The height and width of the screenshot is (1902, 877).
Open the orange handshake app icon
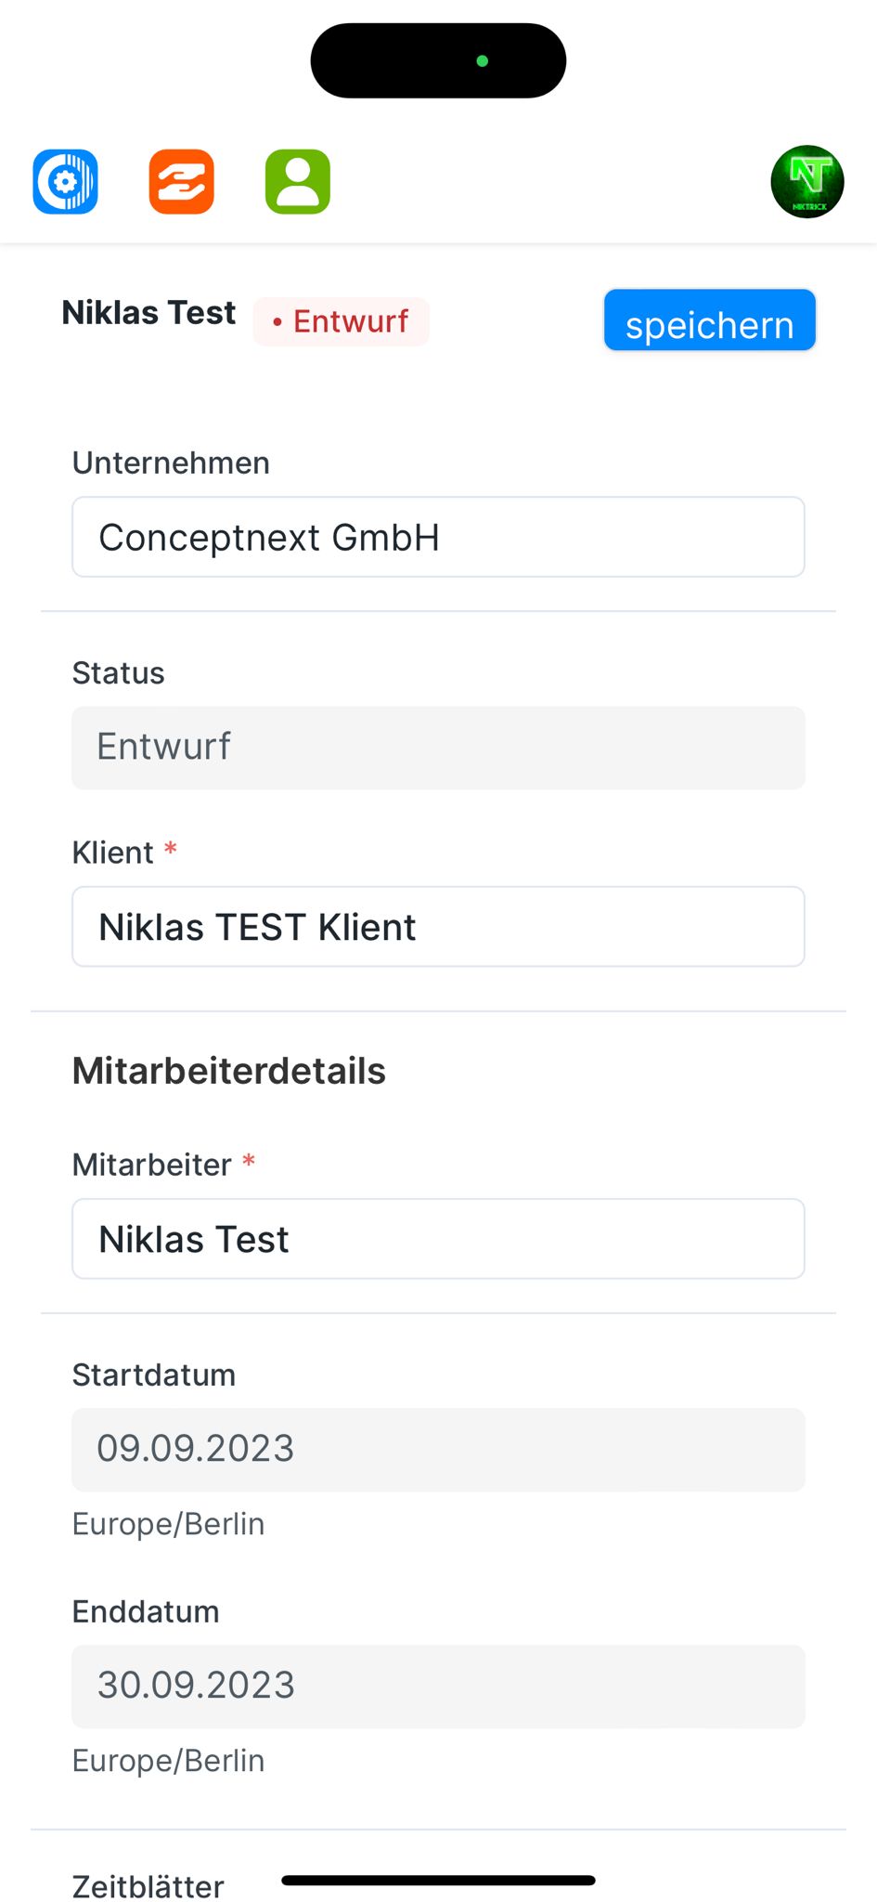[x=182, y=181]
